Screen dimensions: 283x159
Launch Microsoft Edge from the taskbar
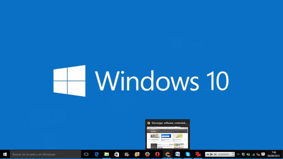click(x=96, y=154)
